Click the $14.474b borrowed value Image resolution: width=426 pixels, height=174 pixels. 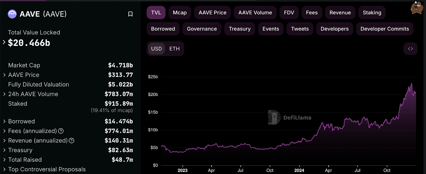coord(119,121)
